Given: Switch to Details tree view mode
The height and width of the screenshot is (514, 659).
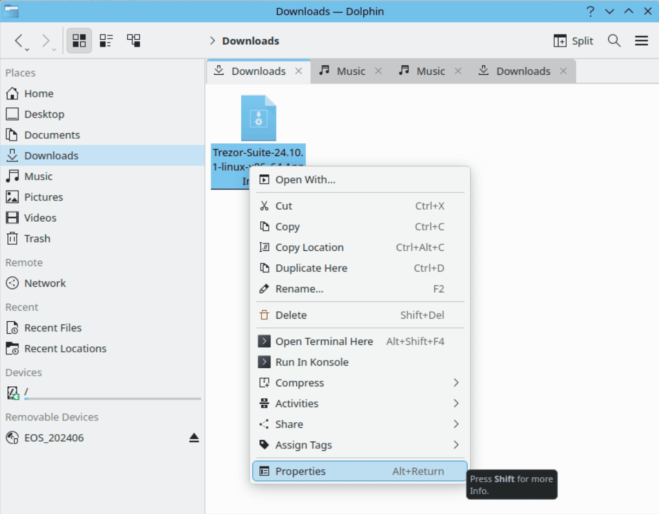Looking at the screenshot, I should click(x=134, y=41).
